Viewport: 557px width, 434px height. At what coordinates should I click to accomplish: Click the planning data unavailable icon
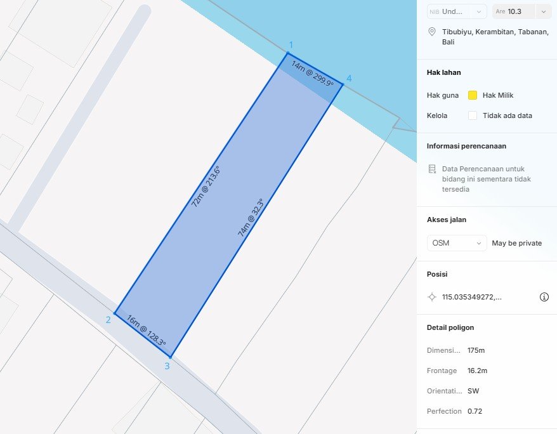click(x=432, y=169)
